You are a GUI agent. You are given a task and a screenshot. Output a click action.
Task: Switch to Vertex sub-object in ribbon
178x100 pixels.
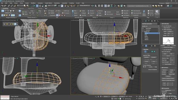click(x=3, y=11)
